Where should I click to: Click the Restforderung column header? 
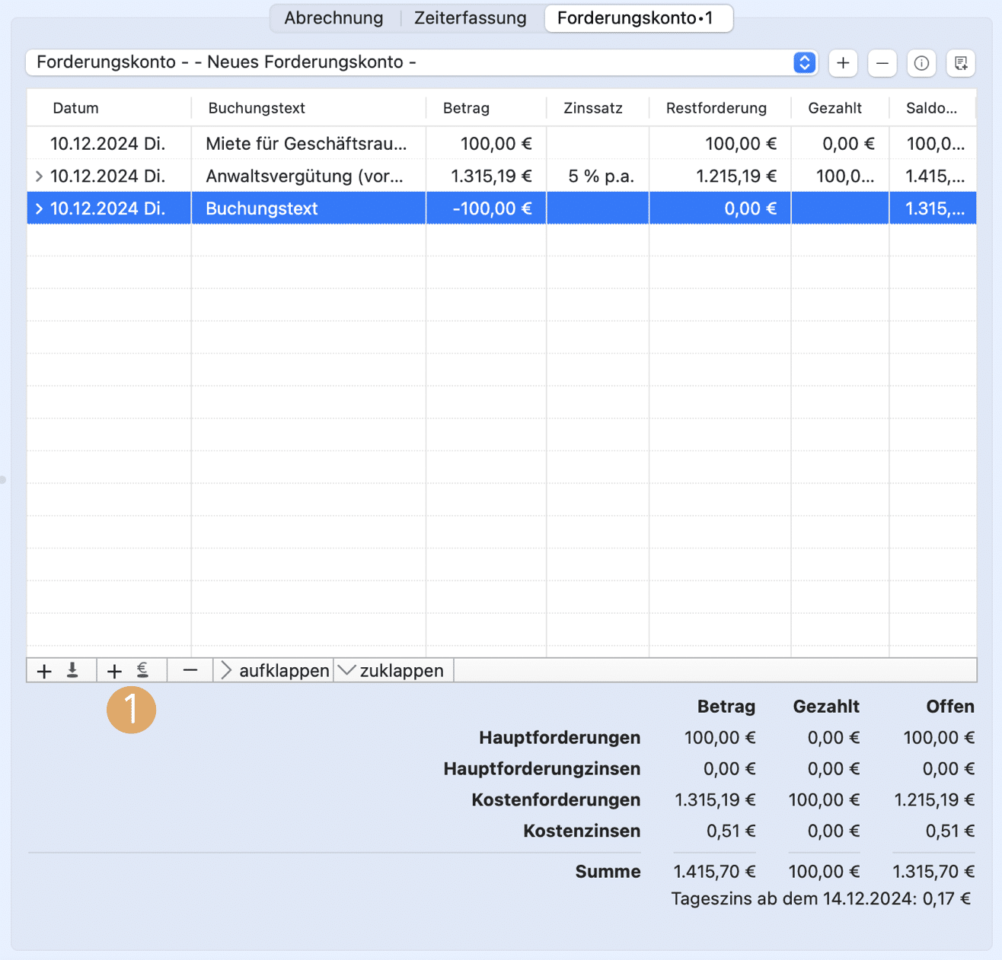point(720,108)
